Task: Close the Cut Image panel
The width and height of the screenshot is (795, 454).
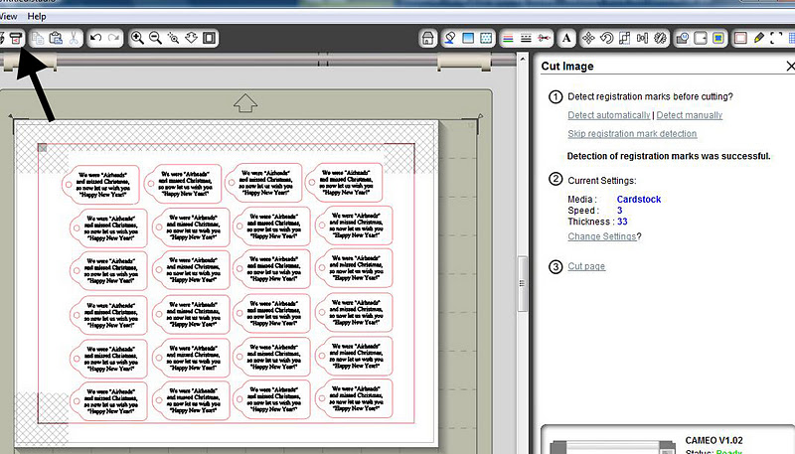Action: pos(790,66)
